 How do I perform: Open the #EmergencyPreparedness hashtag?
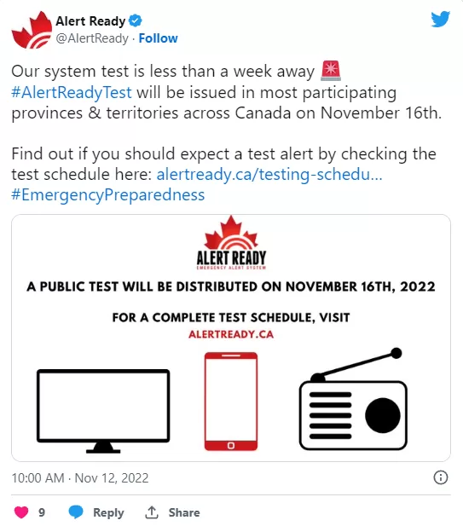[108, 195]
